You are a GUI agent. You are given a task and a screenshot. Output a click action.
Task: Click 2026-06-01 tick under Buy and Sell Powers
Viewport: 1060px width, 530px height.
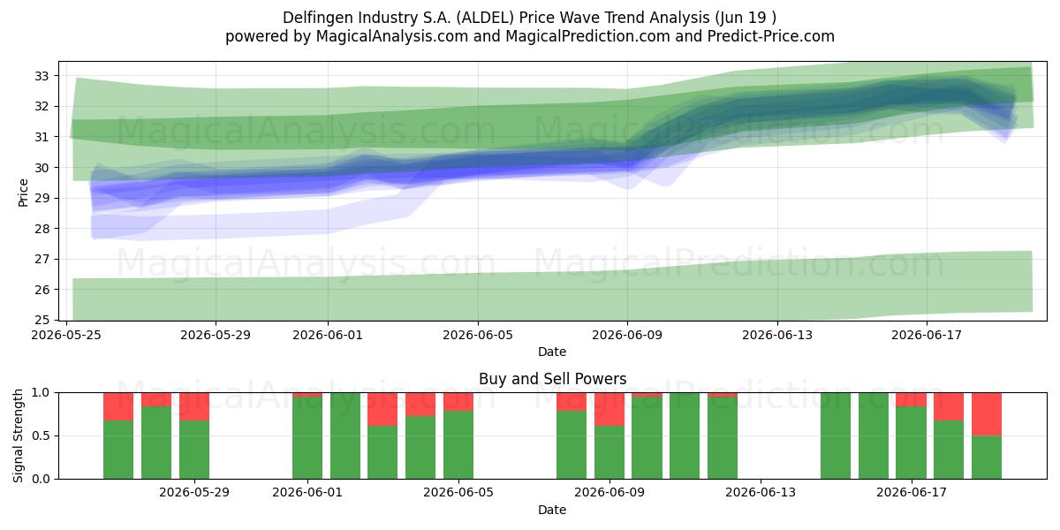[307, 493]
